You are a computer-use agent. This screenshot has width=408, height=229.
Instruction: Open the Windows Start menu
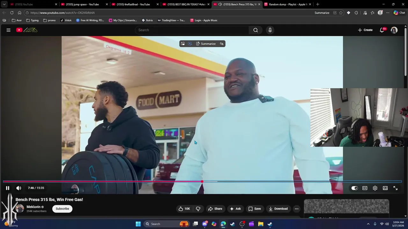(138, 224)
